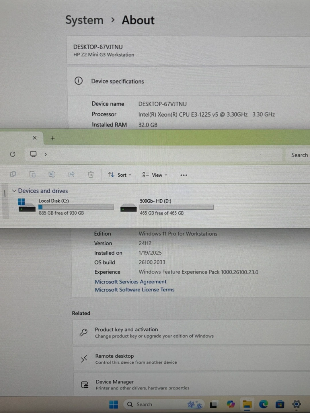This screenshot has height=413, width=310.
Task: Focus the File Explorer Search box
Action: pyautogui.click(x=298, y=155)
